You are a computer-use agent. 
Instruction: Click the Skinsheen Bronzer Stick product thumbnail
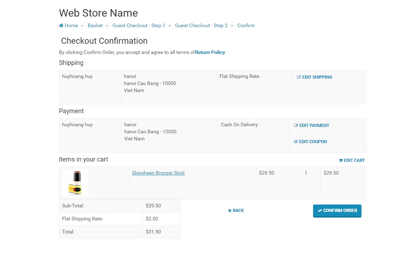75,183
